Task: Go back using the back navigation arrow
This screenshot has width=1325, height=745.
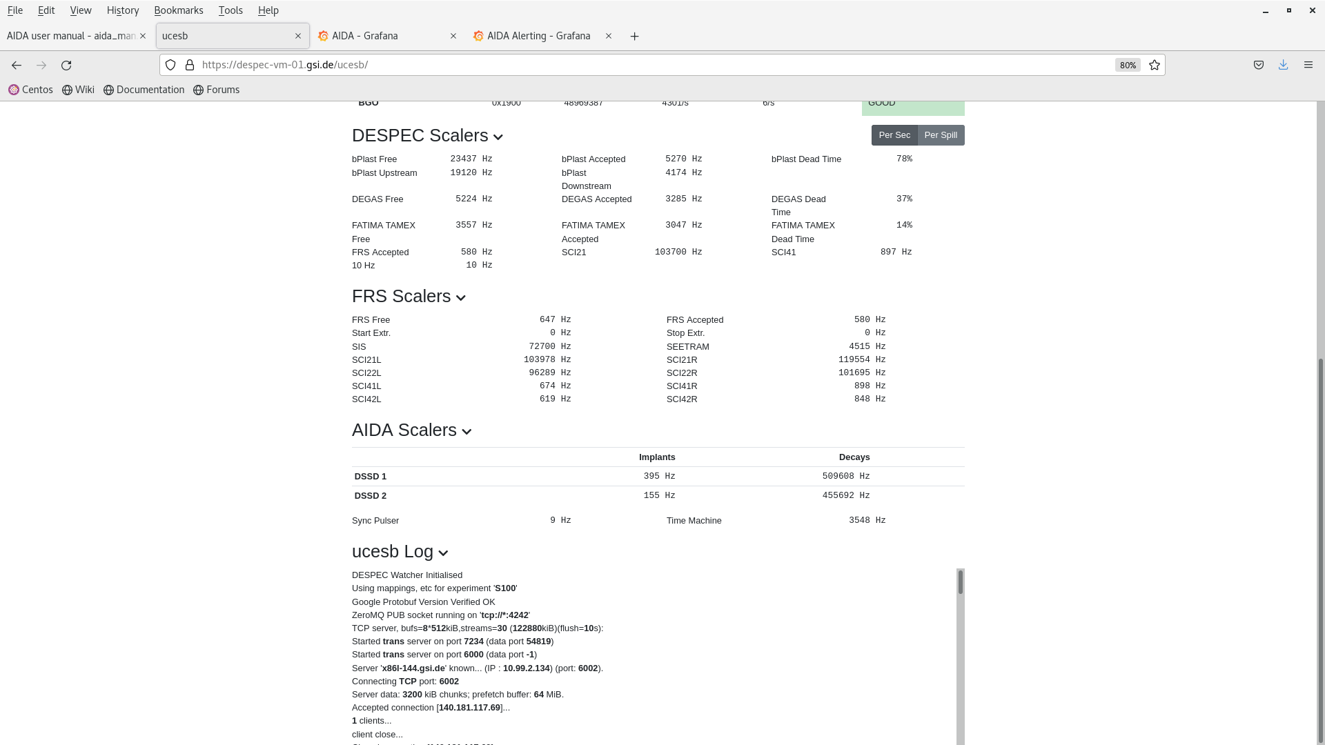Action: coord(16,65)
